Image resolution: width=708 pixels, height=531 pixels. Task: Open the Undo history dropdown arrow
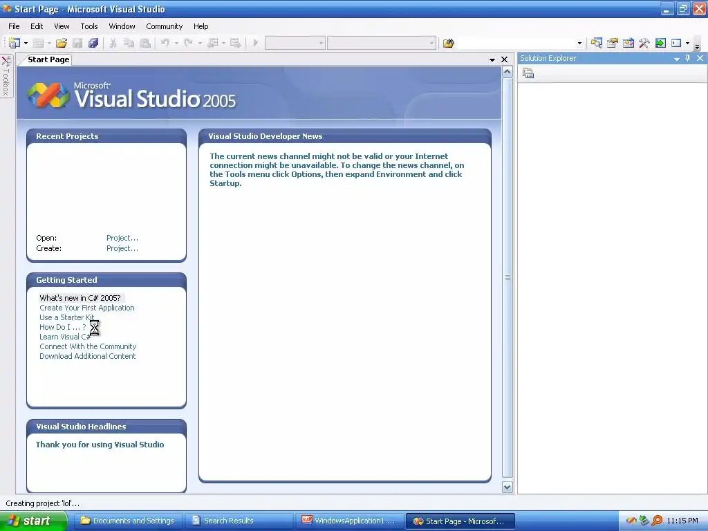click(176, 43)
